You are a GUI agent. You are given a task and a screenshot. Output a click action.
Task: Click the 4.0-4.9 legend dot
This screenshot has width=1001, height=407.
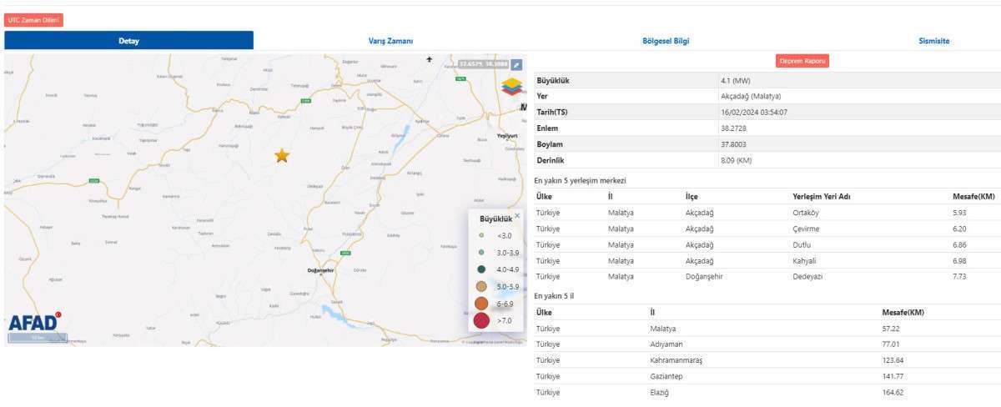click(x=481, y=269)
